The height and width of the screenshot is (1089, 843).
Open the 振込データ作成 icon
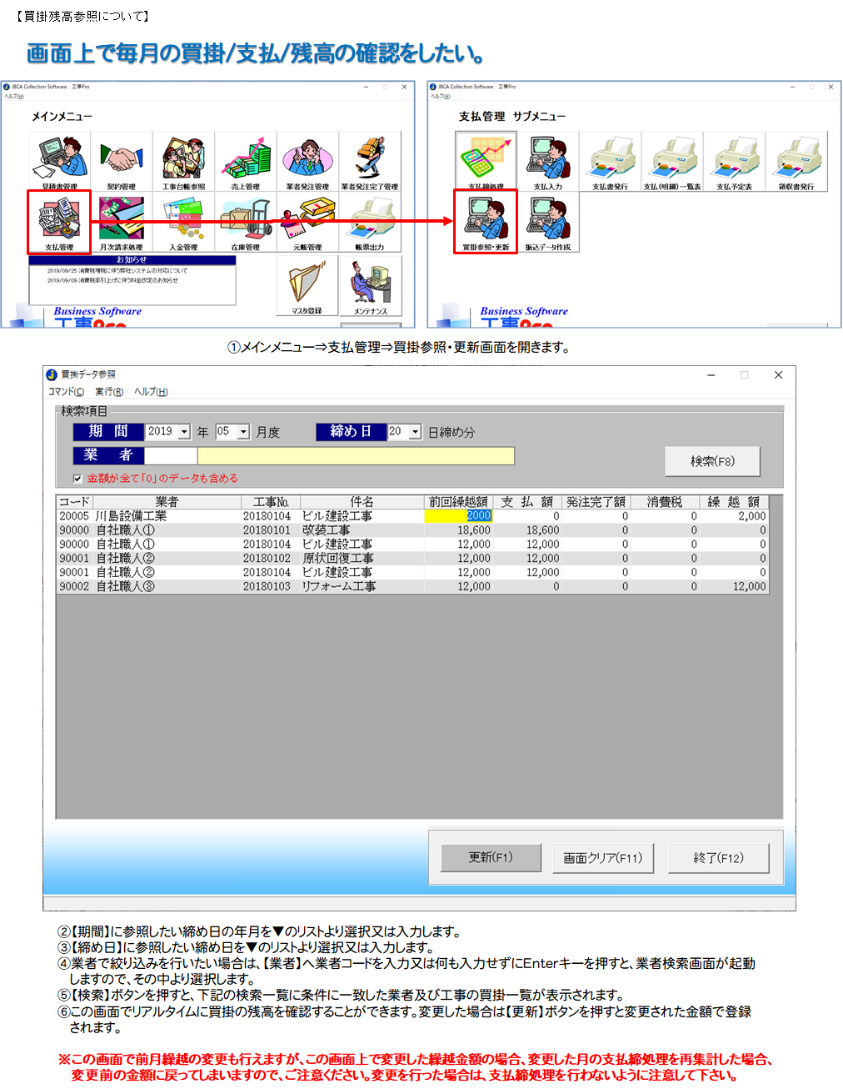point(548,221)
